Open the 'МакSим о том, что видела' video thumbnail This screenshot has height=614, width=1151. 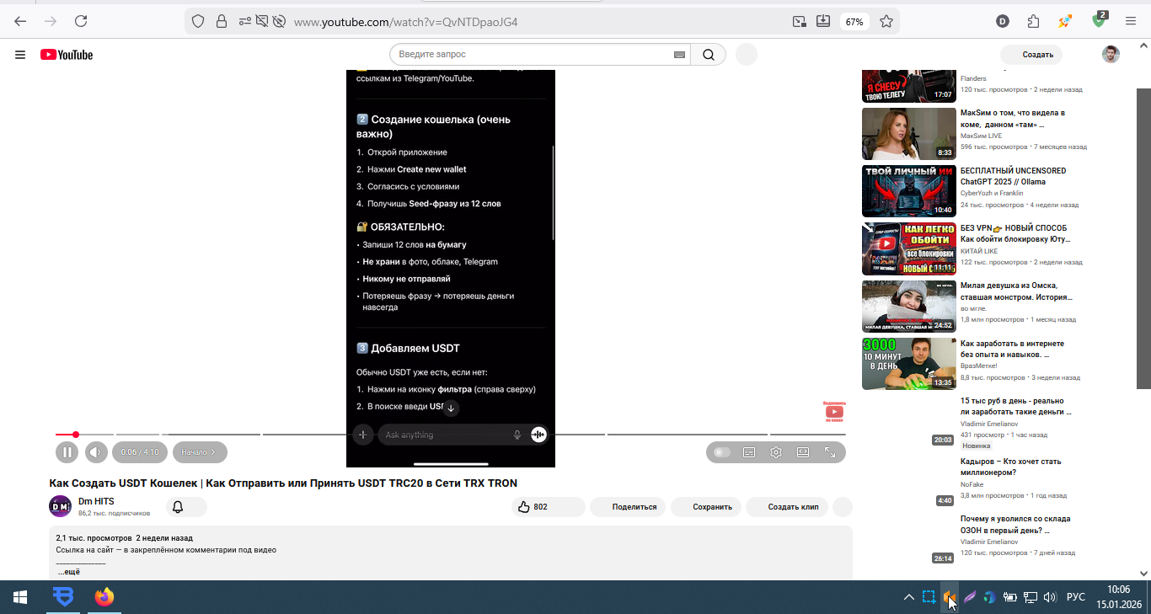tap(908, 133)
